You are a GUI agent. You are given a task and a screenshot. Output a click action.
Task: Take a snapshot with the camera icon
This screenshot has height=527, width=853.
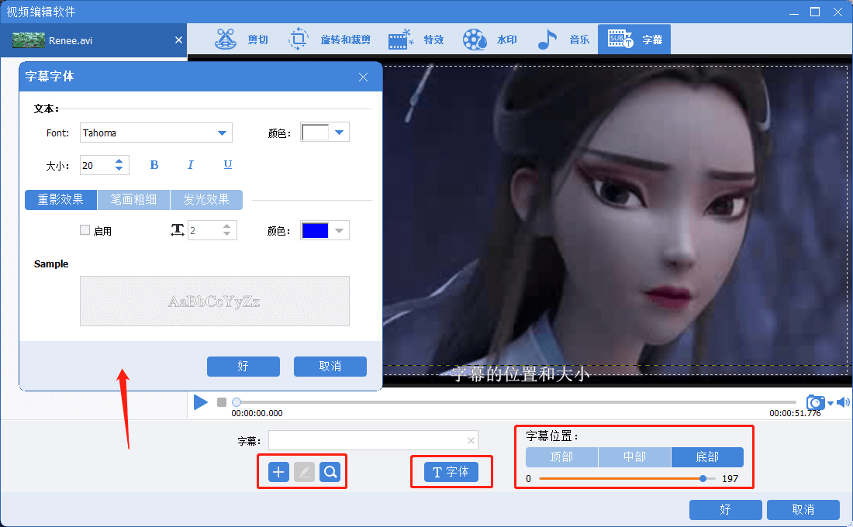click(x=815, y=402)
